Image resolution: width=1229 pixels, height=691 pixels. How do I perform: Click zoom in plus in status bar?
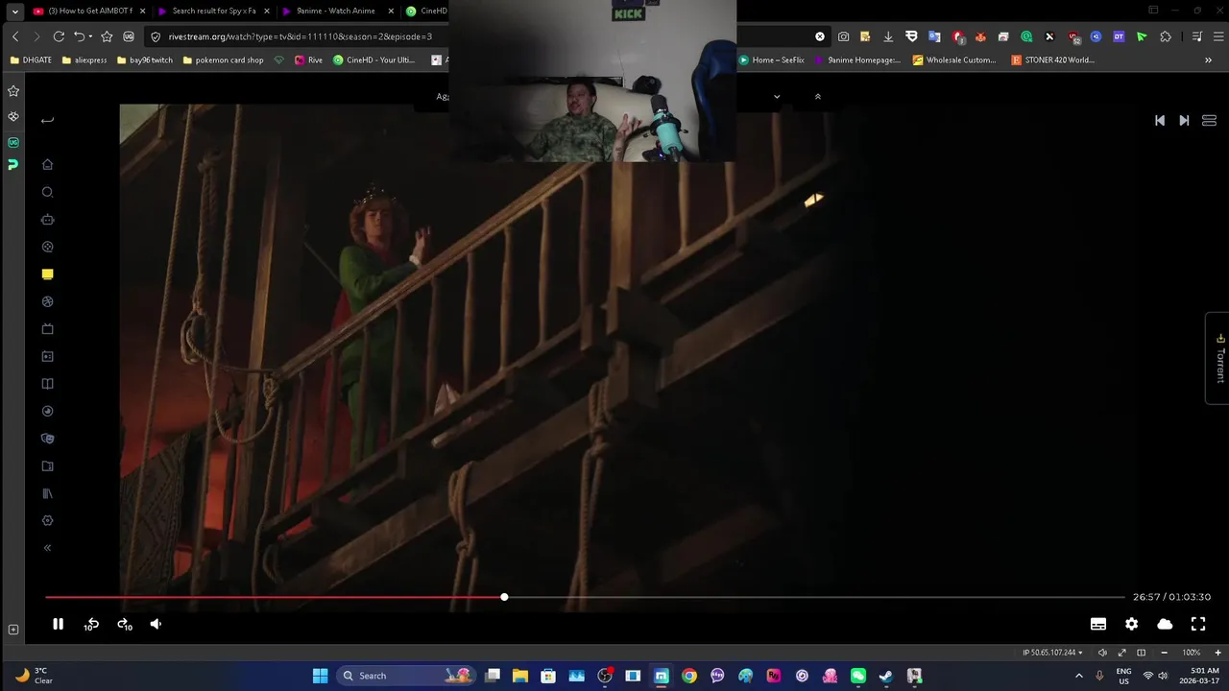click(x=1217, y=653)
